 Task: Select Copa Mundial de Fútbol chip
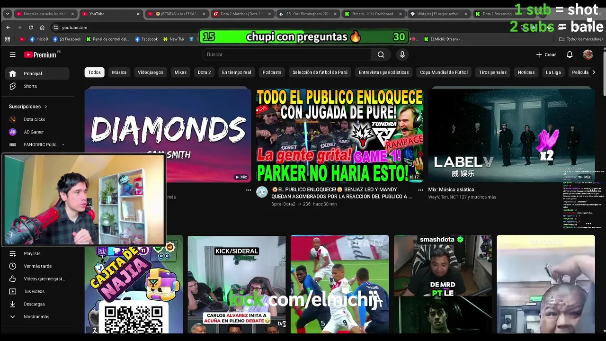pos(444,72)
